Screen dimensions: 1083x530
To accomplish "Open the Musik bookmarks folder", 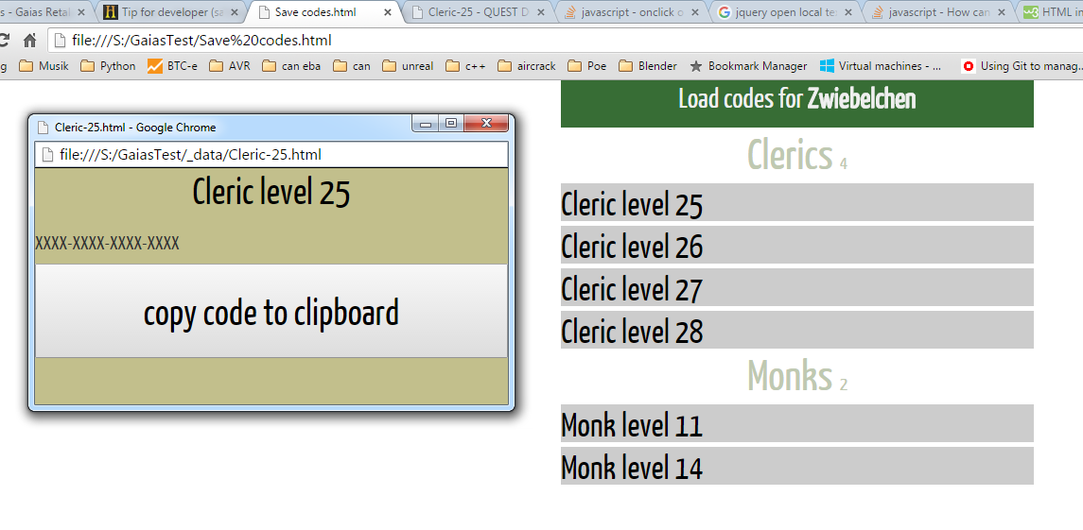I will [x=44, y=66].
